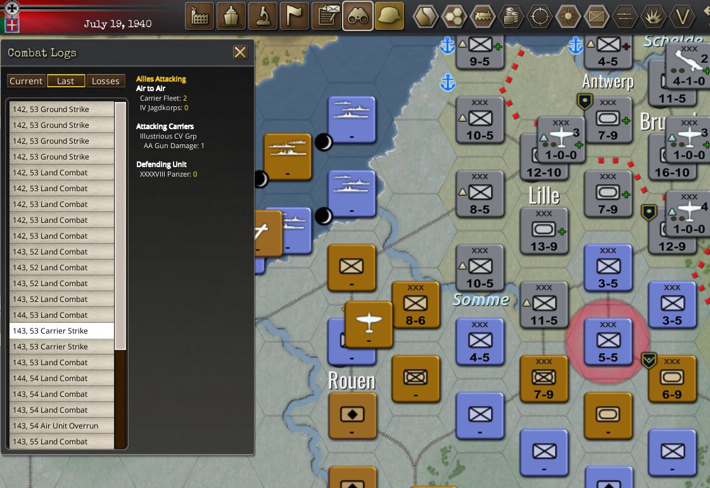Click the army helmet toolbar icon
The width and height of the screenshot is (710, 488).
pyautogui.click(x=390, y=16)
